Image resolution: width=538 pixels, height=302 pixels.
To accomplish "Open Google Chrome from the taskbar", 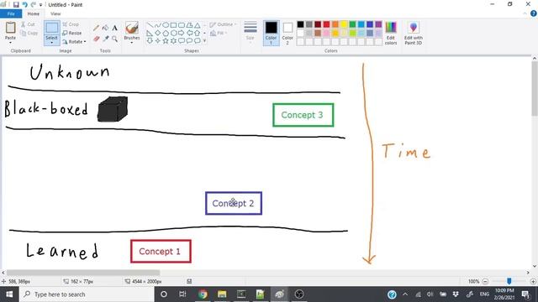I will [x=203, y=294].
